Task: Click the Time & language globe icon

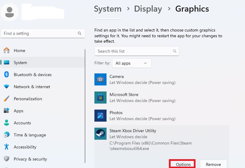Action: (x=6, y=135)
